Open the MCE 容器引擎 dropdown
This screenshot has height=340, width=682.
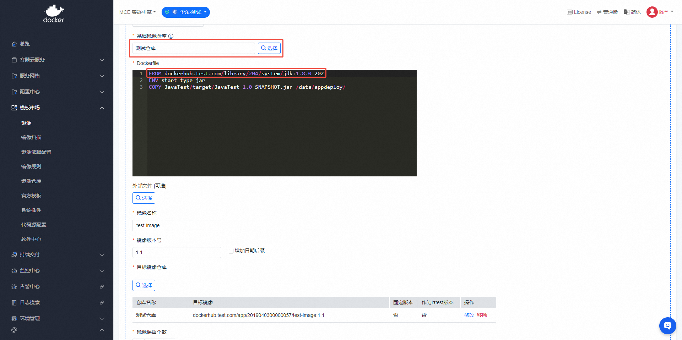pyautogui.click(x=137, y=12)
